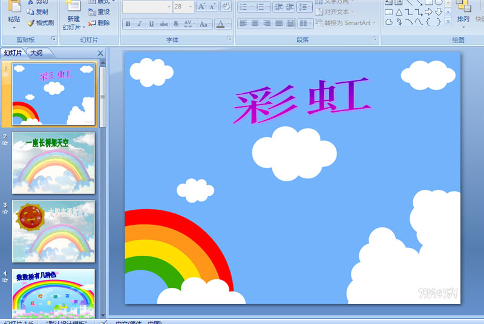
Task: Decrease list indent level
Action: tap(278, 7)
